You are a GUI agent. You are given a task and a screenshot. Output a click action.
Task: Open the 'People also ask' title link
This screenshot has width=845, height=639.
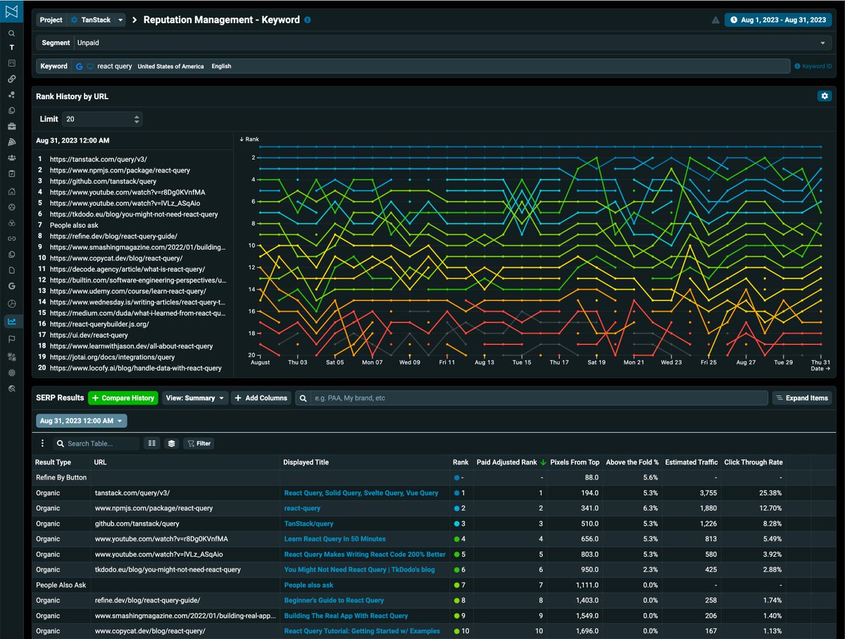(x=308, y=585)
